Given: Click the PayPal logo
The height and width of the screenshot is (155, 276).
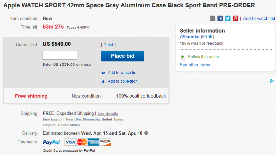Looking at the screenshot, I should click(52, 142).
